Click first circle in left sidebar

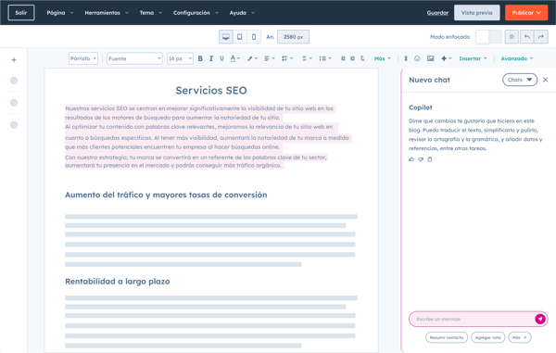14,81
